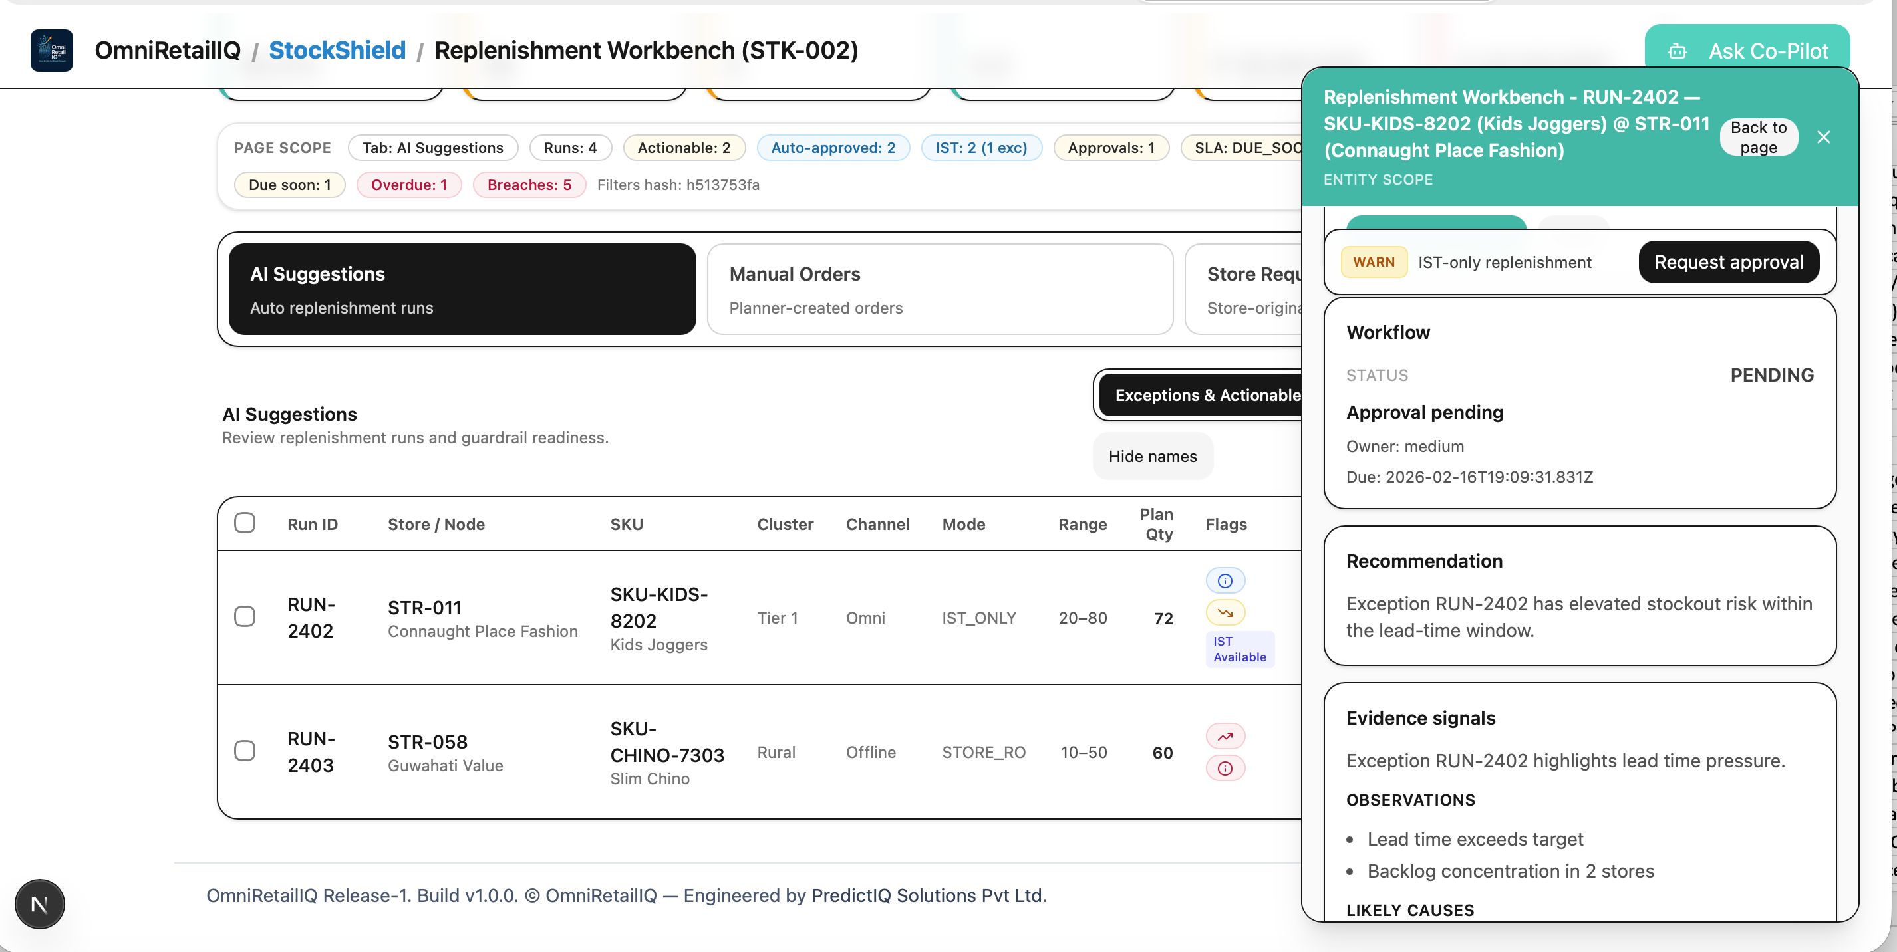Click the Flags column header
The height and width of the screenshot is (952, 1897).
[1226, 523]
